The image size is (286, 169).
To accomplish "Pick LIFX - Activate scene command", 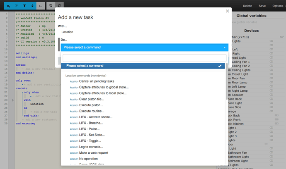I will tap(96, 117).
